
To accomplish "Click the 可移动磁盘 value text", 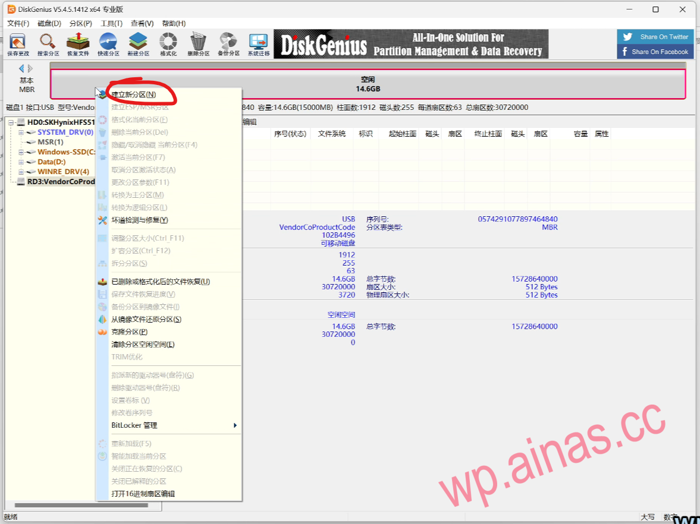I will point(338,243).
